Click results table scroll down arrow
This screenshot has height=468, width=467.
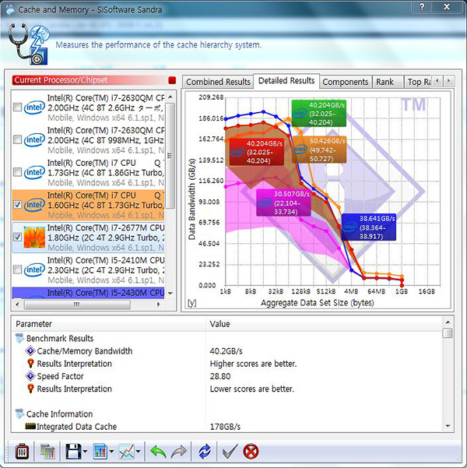448,426
